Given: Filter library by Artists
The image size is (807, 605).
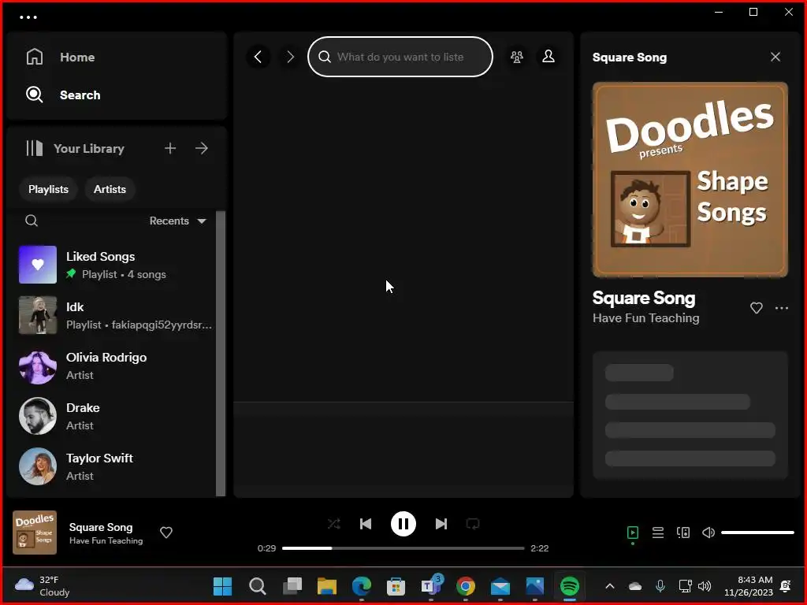Looking at the screenshot, I should tap(110, 189).
